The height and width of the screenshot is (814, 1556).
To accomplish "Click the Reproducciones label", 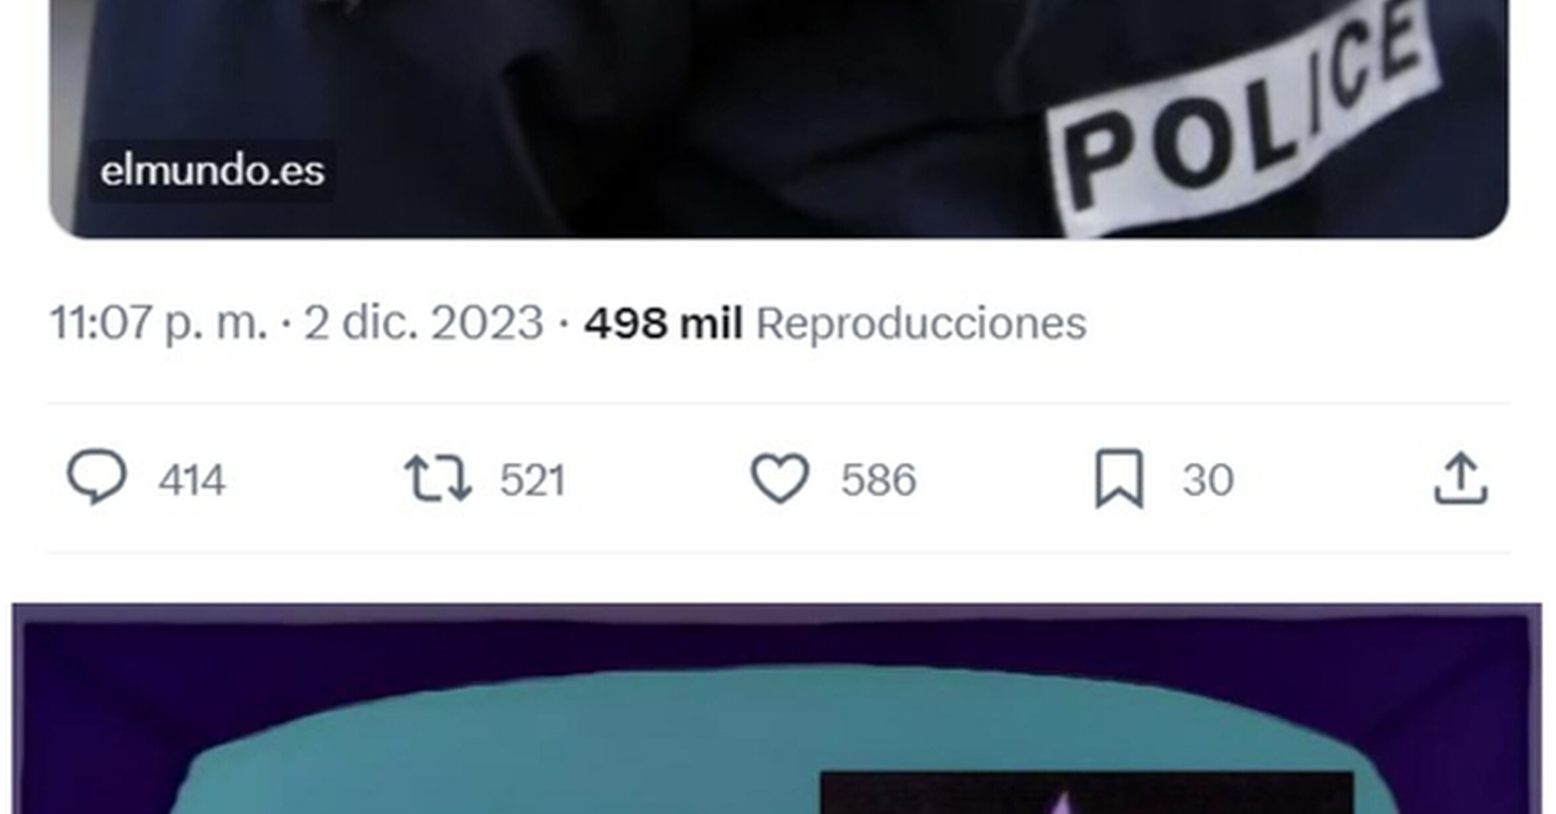I will (921, 324).
